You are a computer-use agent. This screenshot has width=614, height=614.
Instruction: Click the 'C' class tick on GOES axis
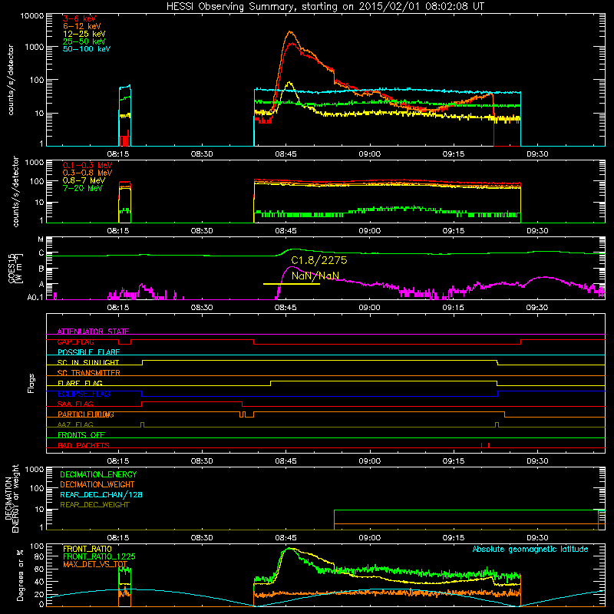click(41, 253)
